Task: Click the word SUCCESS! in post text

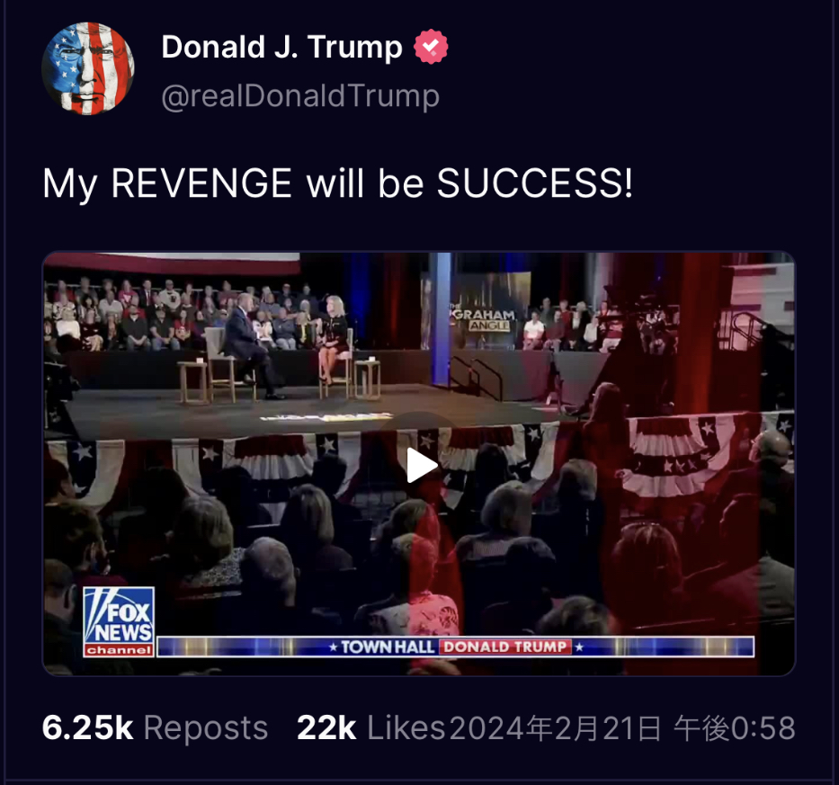Action: (x=535, y=183)
